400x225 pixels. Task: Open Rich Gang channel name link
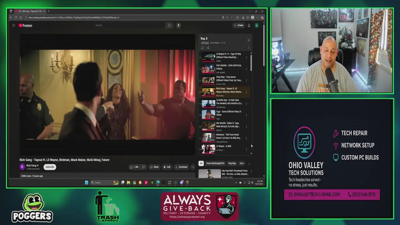point(31,166)
